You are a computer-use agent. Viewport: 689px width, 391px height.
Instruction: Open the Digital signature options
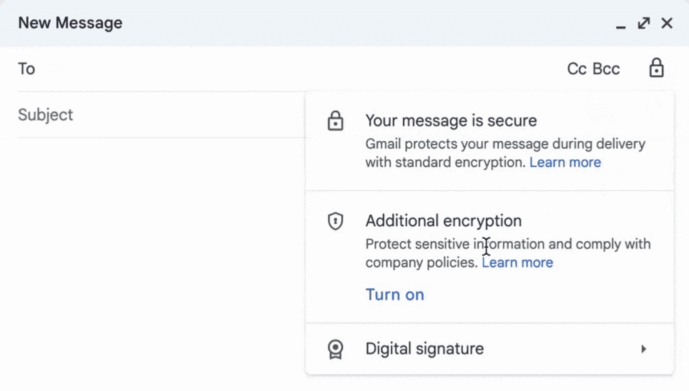coord(425,349)
